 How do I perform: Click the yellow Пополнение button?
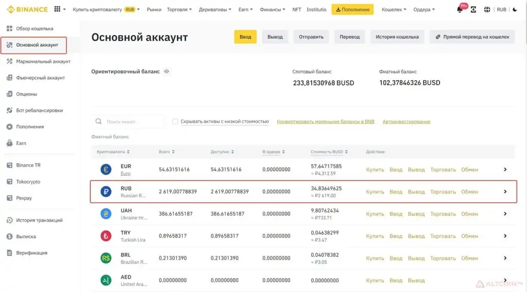(x=352, y=9)
